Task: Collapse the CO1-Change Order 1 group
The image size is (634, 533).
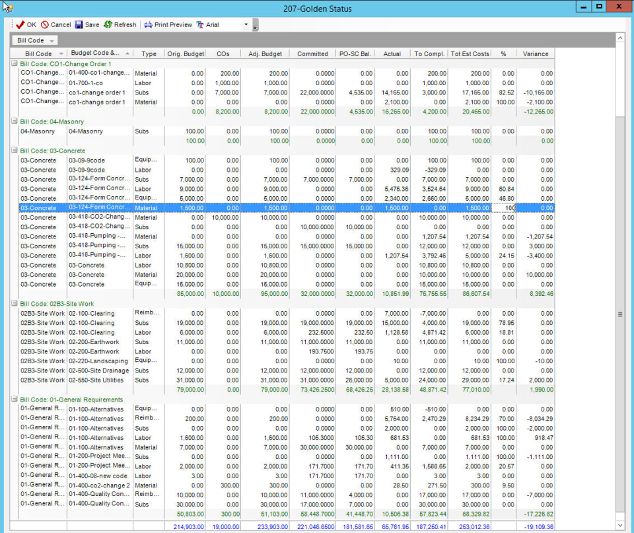Action: click(15, 63)
